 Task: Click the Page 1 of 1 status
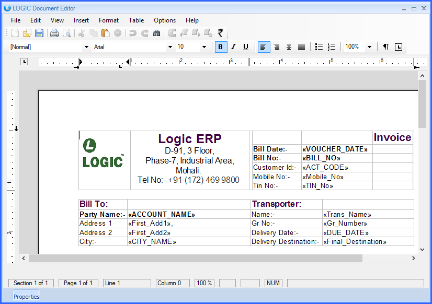pos(78,283)
